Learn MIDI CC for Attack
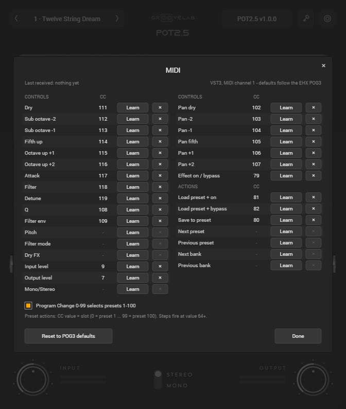346x409 pixels. coord(133,175)
